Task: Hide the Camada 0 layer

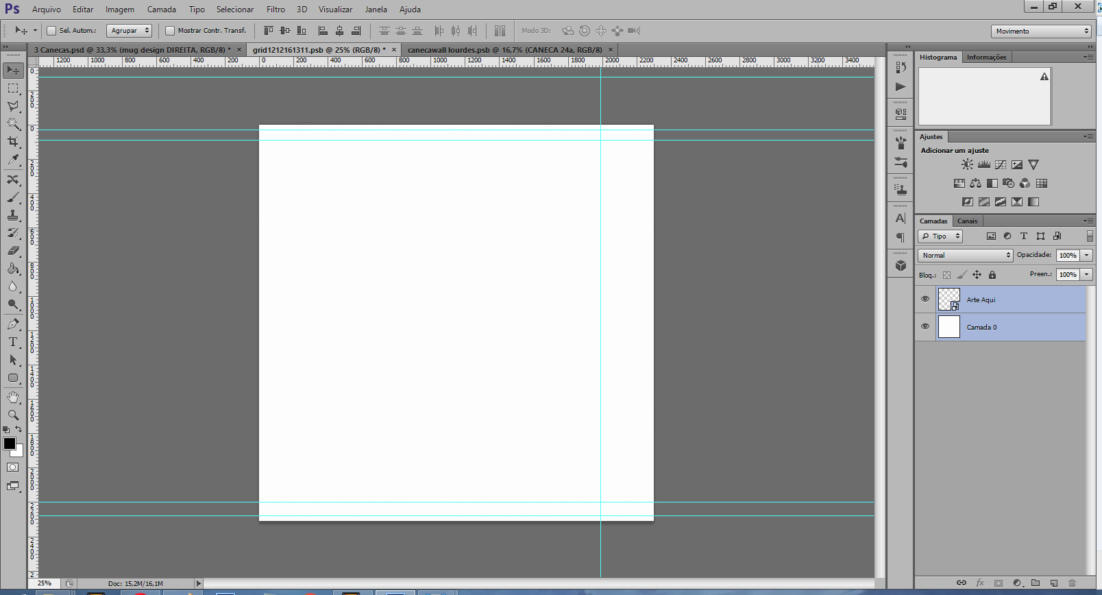Action: pos(925,327)
